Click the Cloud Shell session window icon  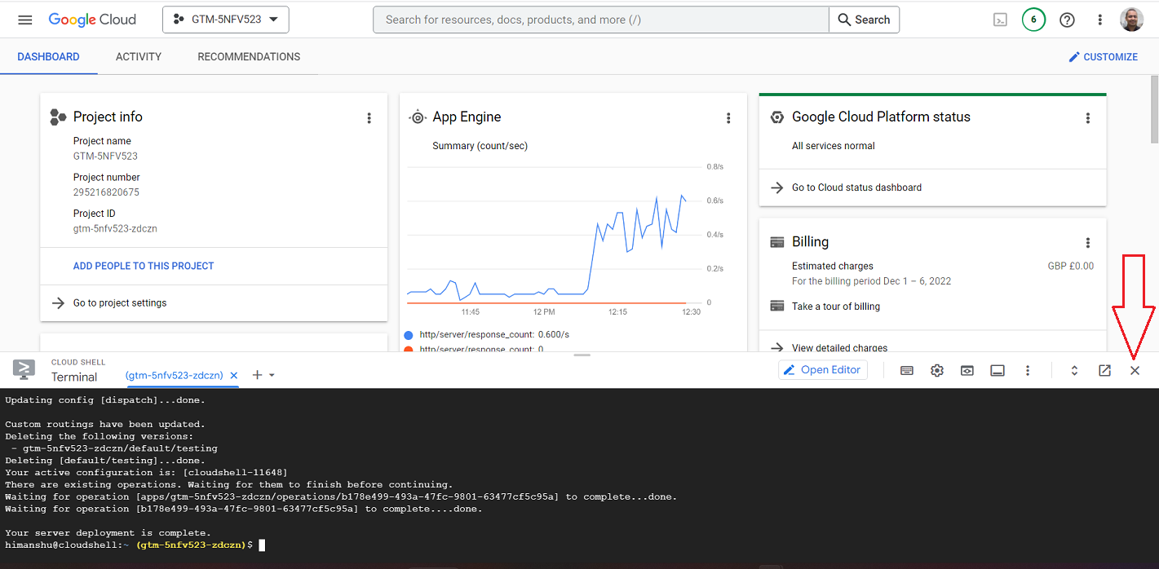[x=997, y=371]
